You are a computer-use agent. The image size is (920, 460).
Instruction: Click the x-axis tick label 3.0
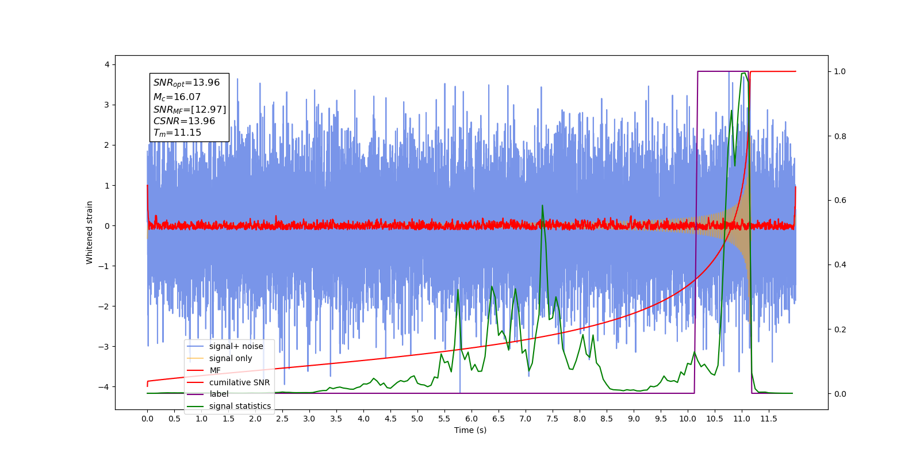click(x=309, y=419)
